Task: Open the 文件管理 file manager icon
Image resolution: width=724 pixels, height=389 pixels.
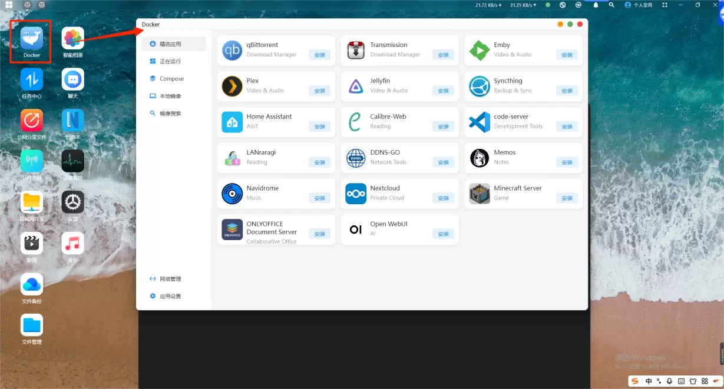Action: click(x=32, y=325)
